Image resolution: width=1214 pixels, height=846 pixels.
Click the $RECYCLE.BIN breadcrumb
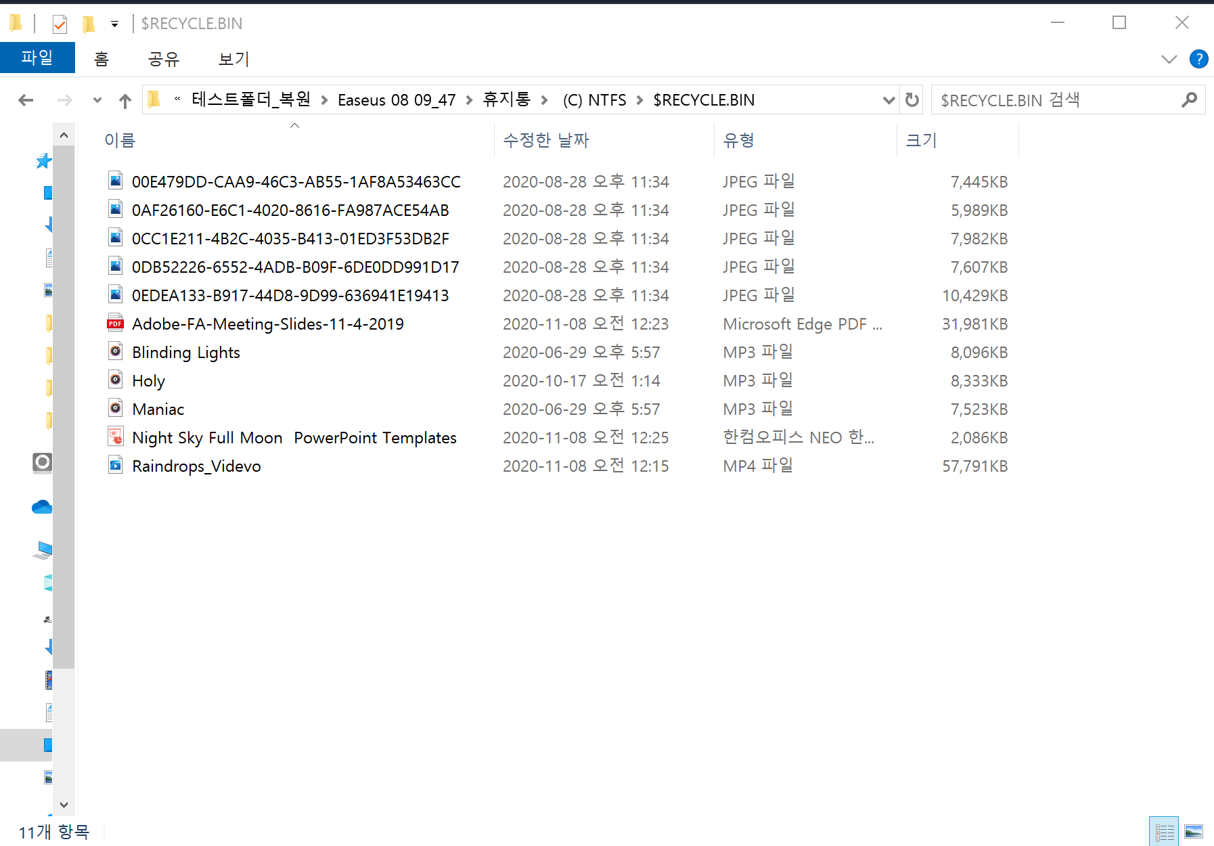[704, 100]
